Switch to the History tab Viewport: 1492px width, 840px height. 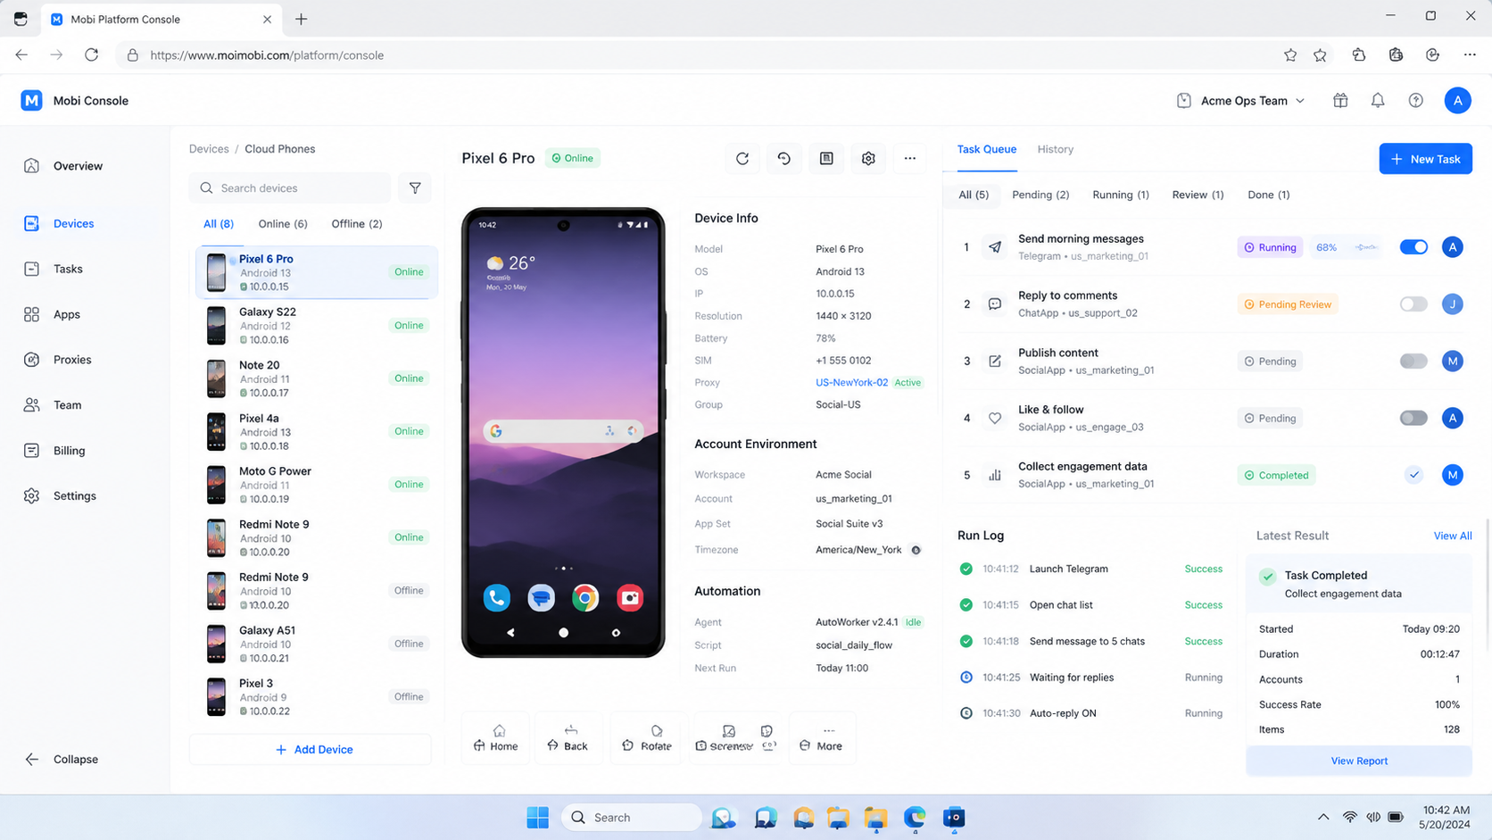click(1055, 149)
